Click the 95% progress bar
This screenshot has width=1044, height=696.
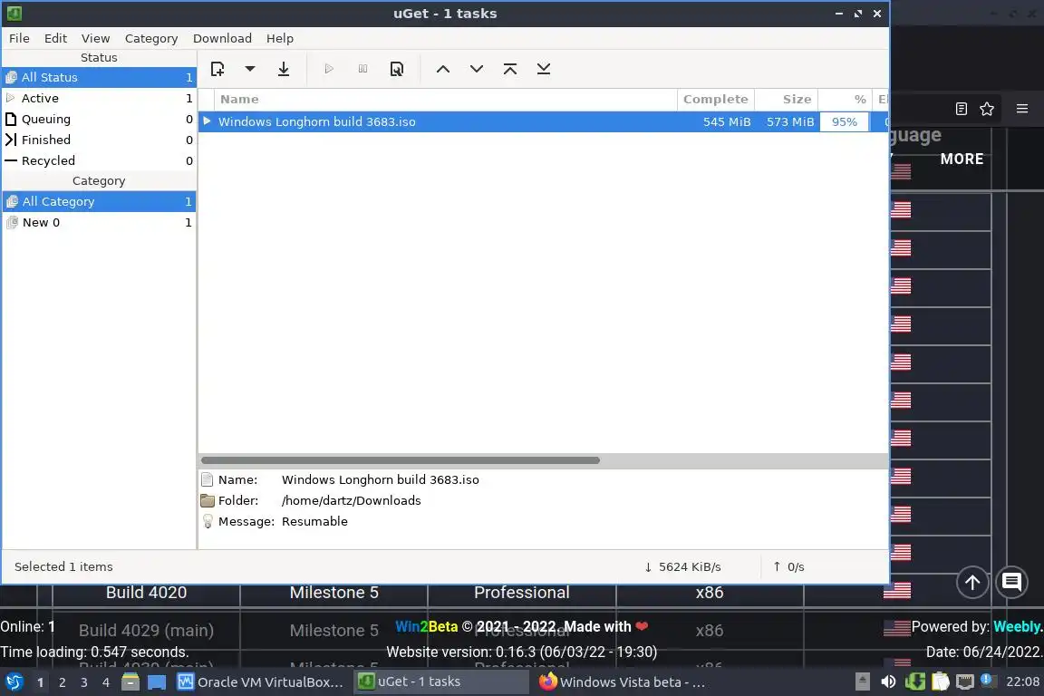[x=845, y=121]
